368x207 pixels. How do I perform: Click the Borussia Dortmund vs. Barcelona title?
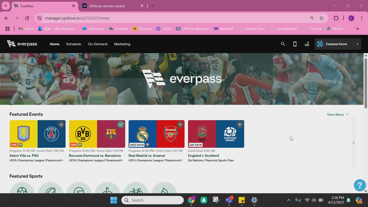coord(95,156)
